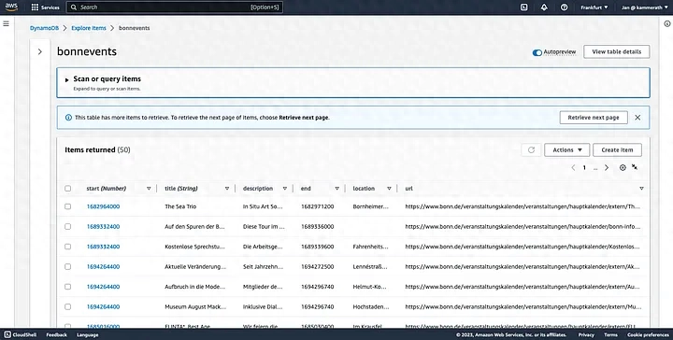Check the row for Aktuelle Veränderung...
Image resolution: width=673 pixels, height=340 pixels.
(68, 267)
